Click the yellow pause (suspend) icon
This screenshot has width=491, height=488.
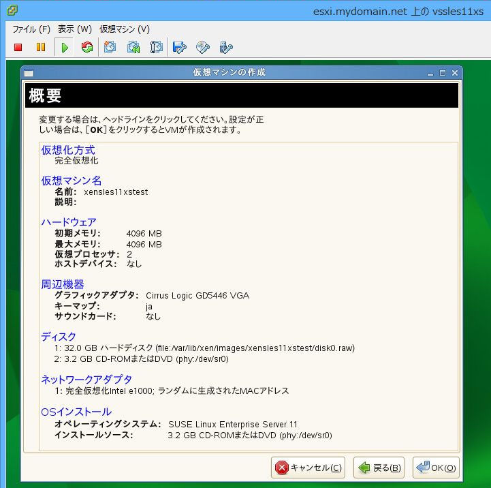(x=41, y=47)
